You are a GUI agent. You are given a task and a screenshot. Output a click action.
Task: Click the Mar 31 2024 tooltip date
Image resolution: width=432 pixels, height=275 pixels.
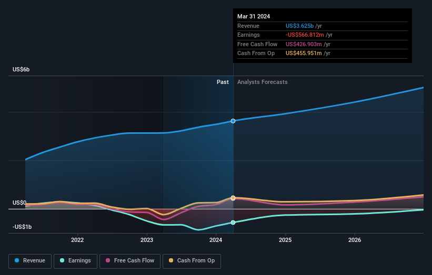[254, 16]
